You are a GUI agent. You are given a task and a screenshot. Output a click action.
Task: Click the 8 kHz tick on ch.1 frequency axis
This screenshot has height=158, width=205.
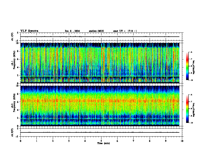18,51
